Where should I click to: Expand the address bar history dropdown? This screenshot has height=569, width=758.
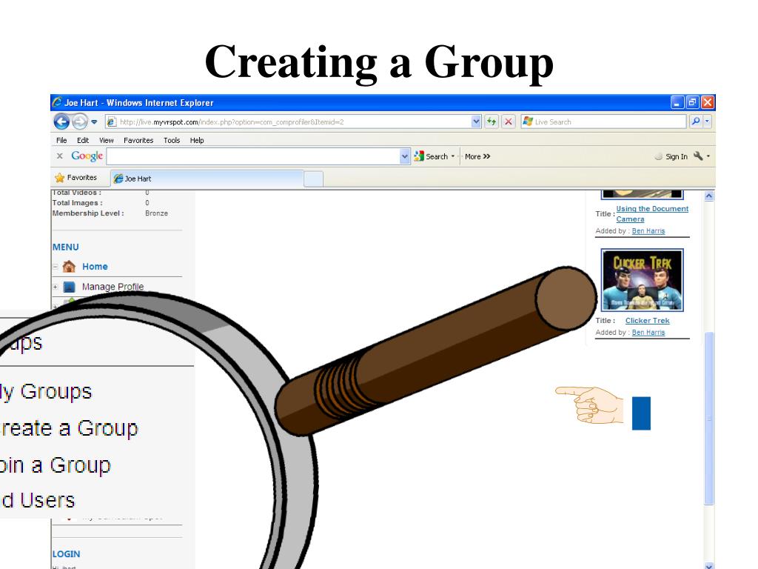click(x=476, y=122)
